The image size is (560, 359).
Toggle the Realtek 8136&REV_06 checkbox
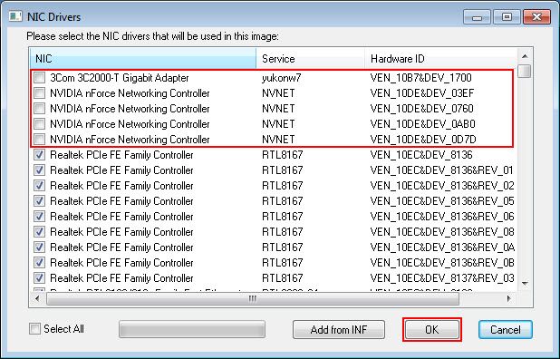(39, 216)
